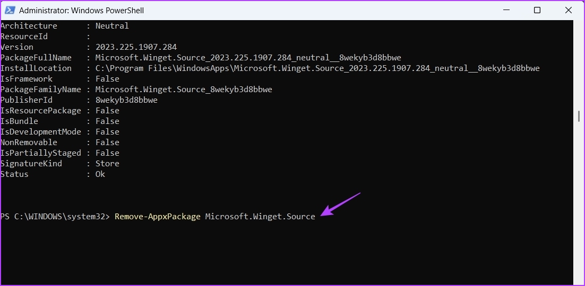Click the purple arrow annotation

click(340, 204)
